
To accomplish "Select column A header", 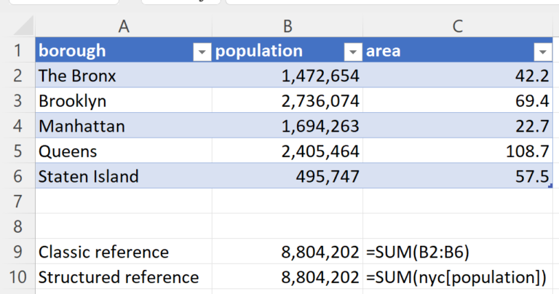I will (124, 27).
